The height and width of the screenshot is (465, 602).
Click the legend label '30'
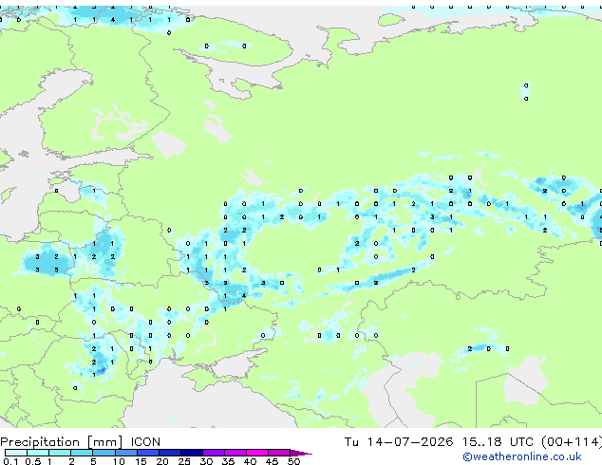click(x=206, y=461)
